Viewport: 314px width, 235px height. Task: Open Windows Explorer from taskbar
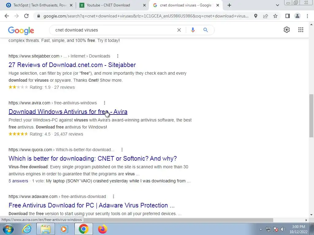46,229
